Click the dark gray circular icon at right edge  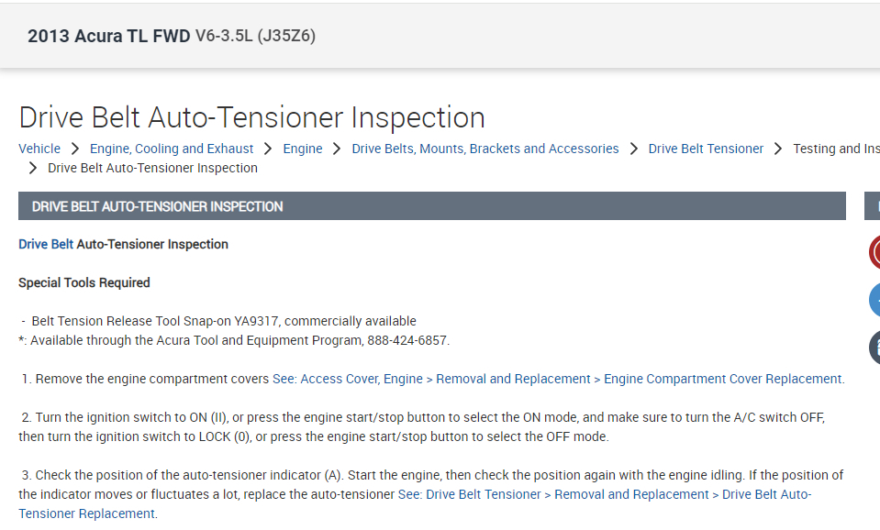[874, 347]
